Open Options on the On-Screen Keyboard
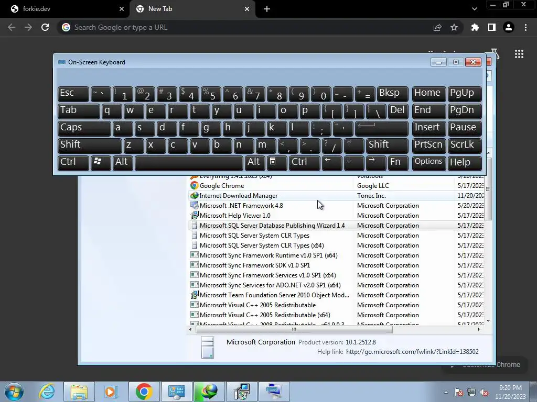The width and height of the screenshot is (537, 402). 429,163
